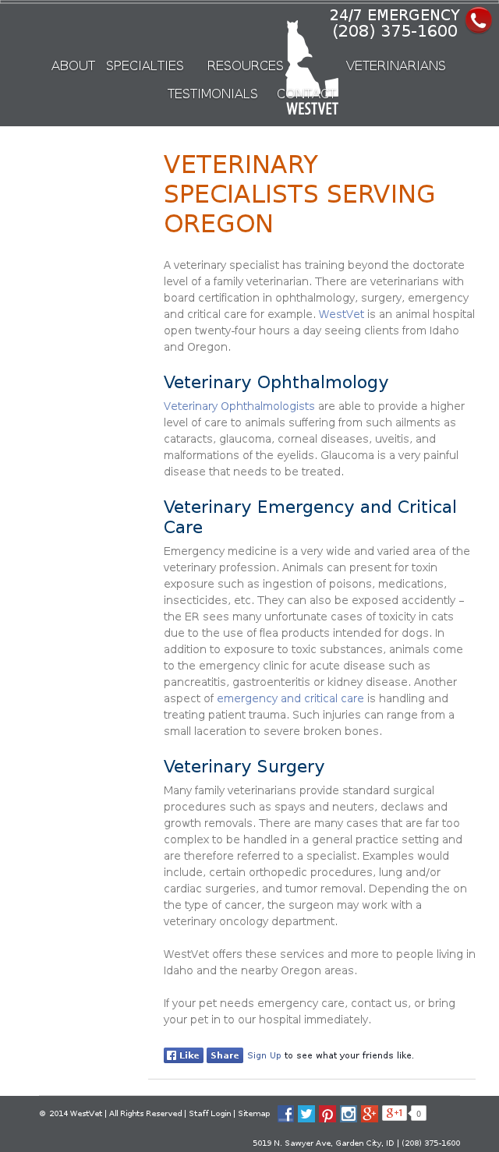Click the WestVet cat and dog logo
The width and height of the screenshot is (499, 1152).
[311, 70]
